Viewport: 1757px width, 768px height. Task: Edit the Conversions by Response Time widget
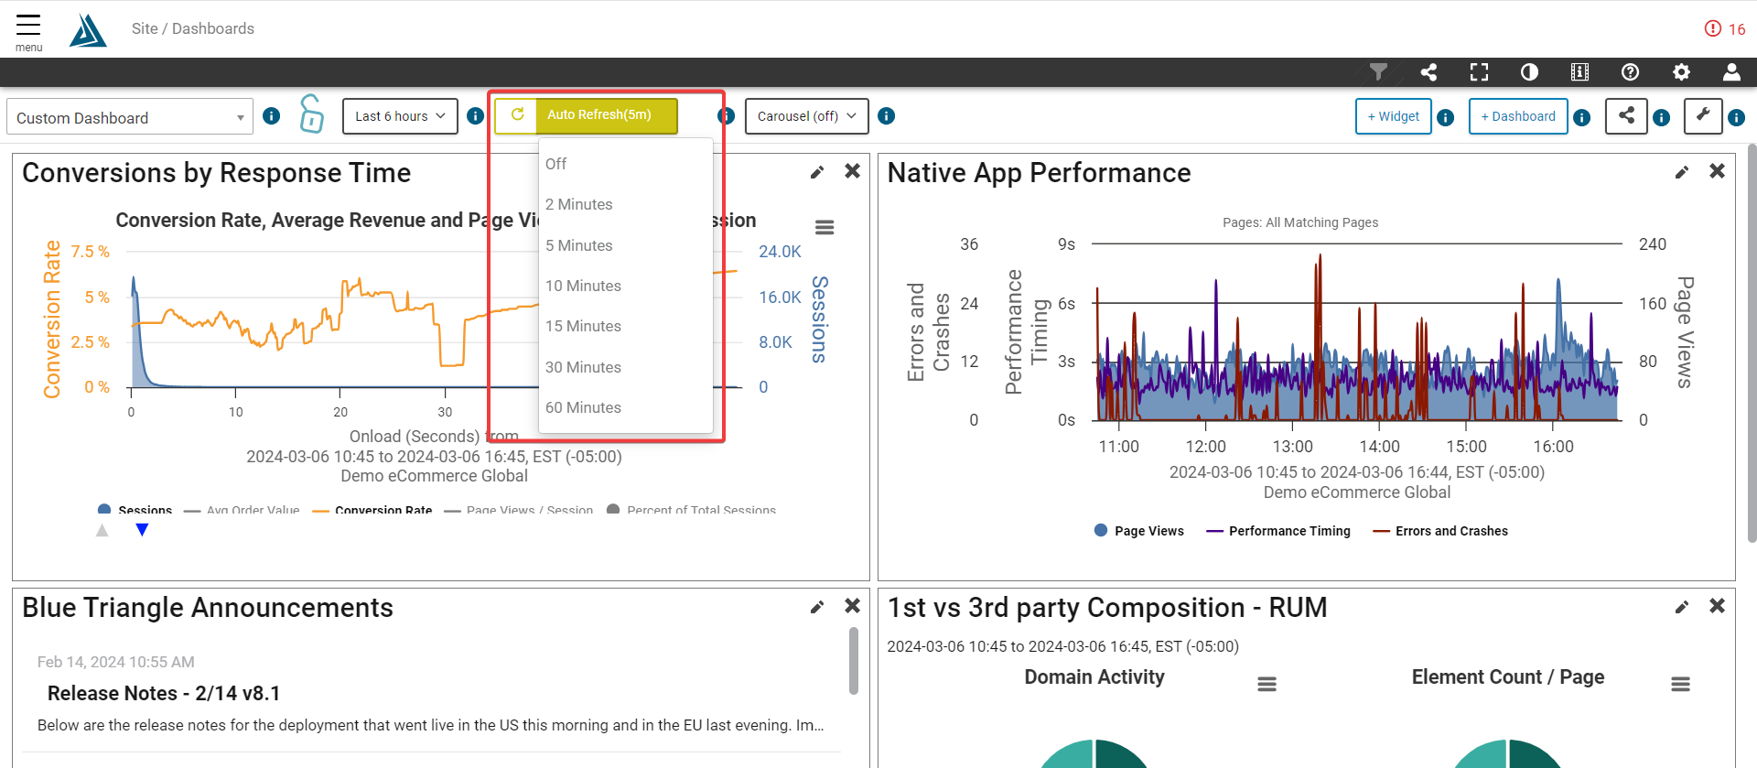point(817,172)
